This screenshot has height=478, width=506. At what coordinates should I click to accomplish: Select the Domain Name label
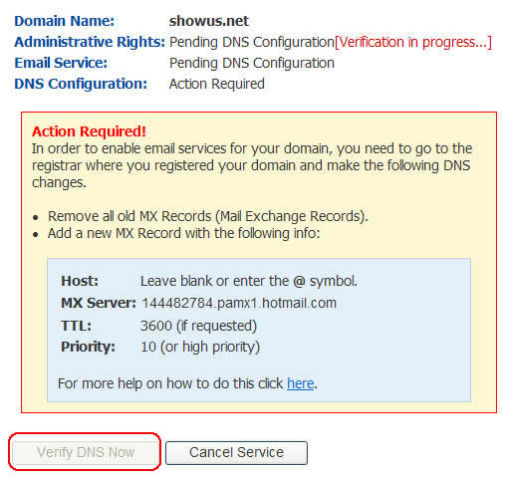(65, 21)
